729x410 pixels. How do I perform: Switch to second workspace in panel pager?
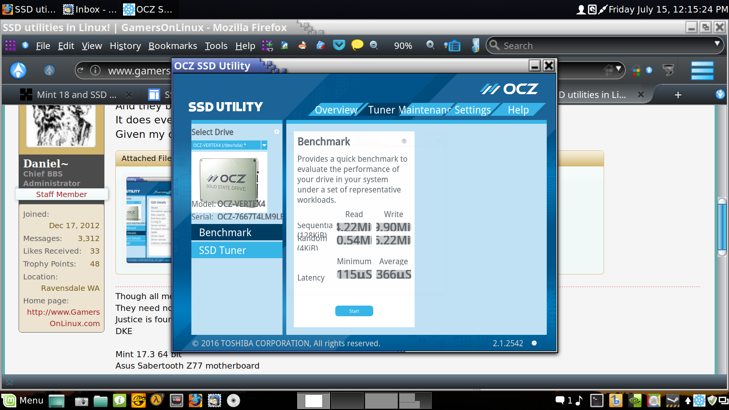click(347, 401)
